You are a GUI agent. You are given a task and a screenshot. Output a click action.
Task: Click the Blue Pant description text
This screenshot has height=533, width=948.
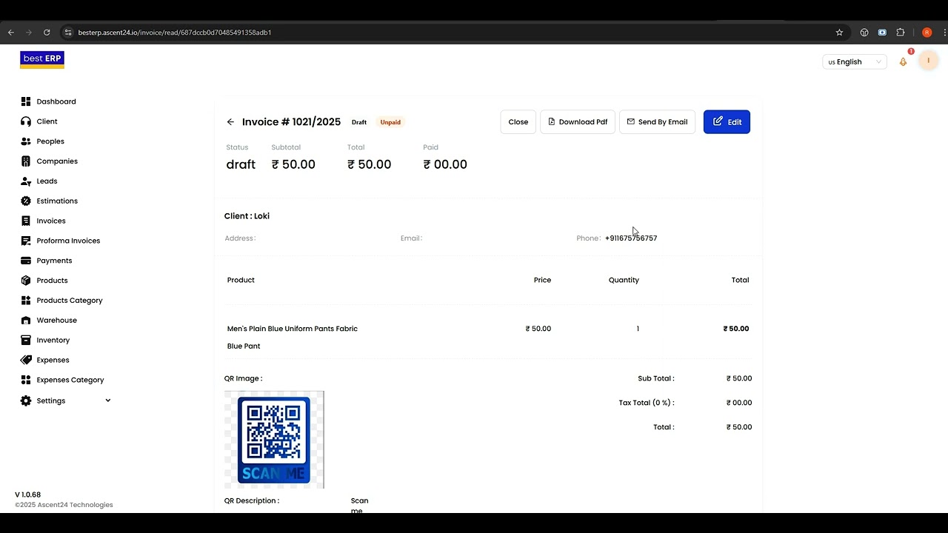(x=244, y=346)
